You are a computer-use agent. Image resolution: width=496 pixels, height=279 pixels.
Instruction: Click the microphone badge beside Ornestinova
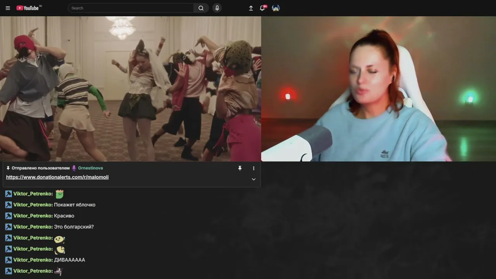[x=74, y=168]
